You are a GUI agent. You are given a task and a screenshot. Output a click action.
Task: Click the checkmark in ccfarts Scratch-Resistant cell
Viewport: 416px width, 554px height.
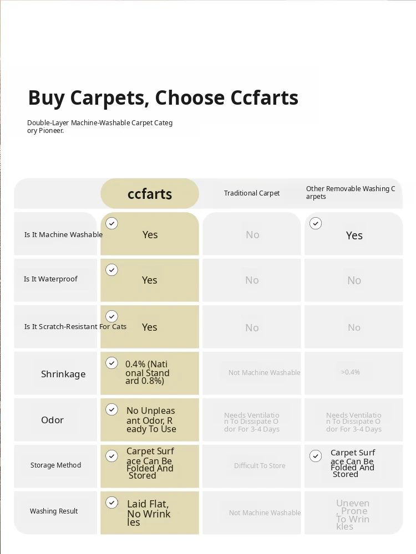pos(112,316)
